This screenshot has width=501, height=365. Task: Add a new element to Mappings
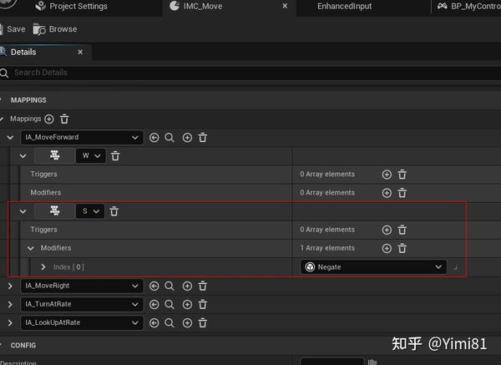click(x=49, y=119)
